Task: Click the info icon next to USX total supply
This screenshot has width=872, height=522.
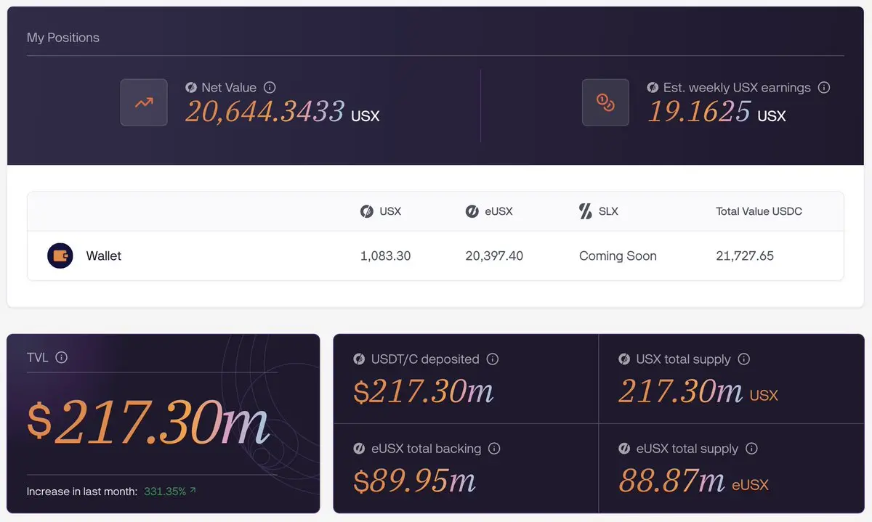Action: tap(743, 359)
